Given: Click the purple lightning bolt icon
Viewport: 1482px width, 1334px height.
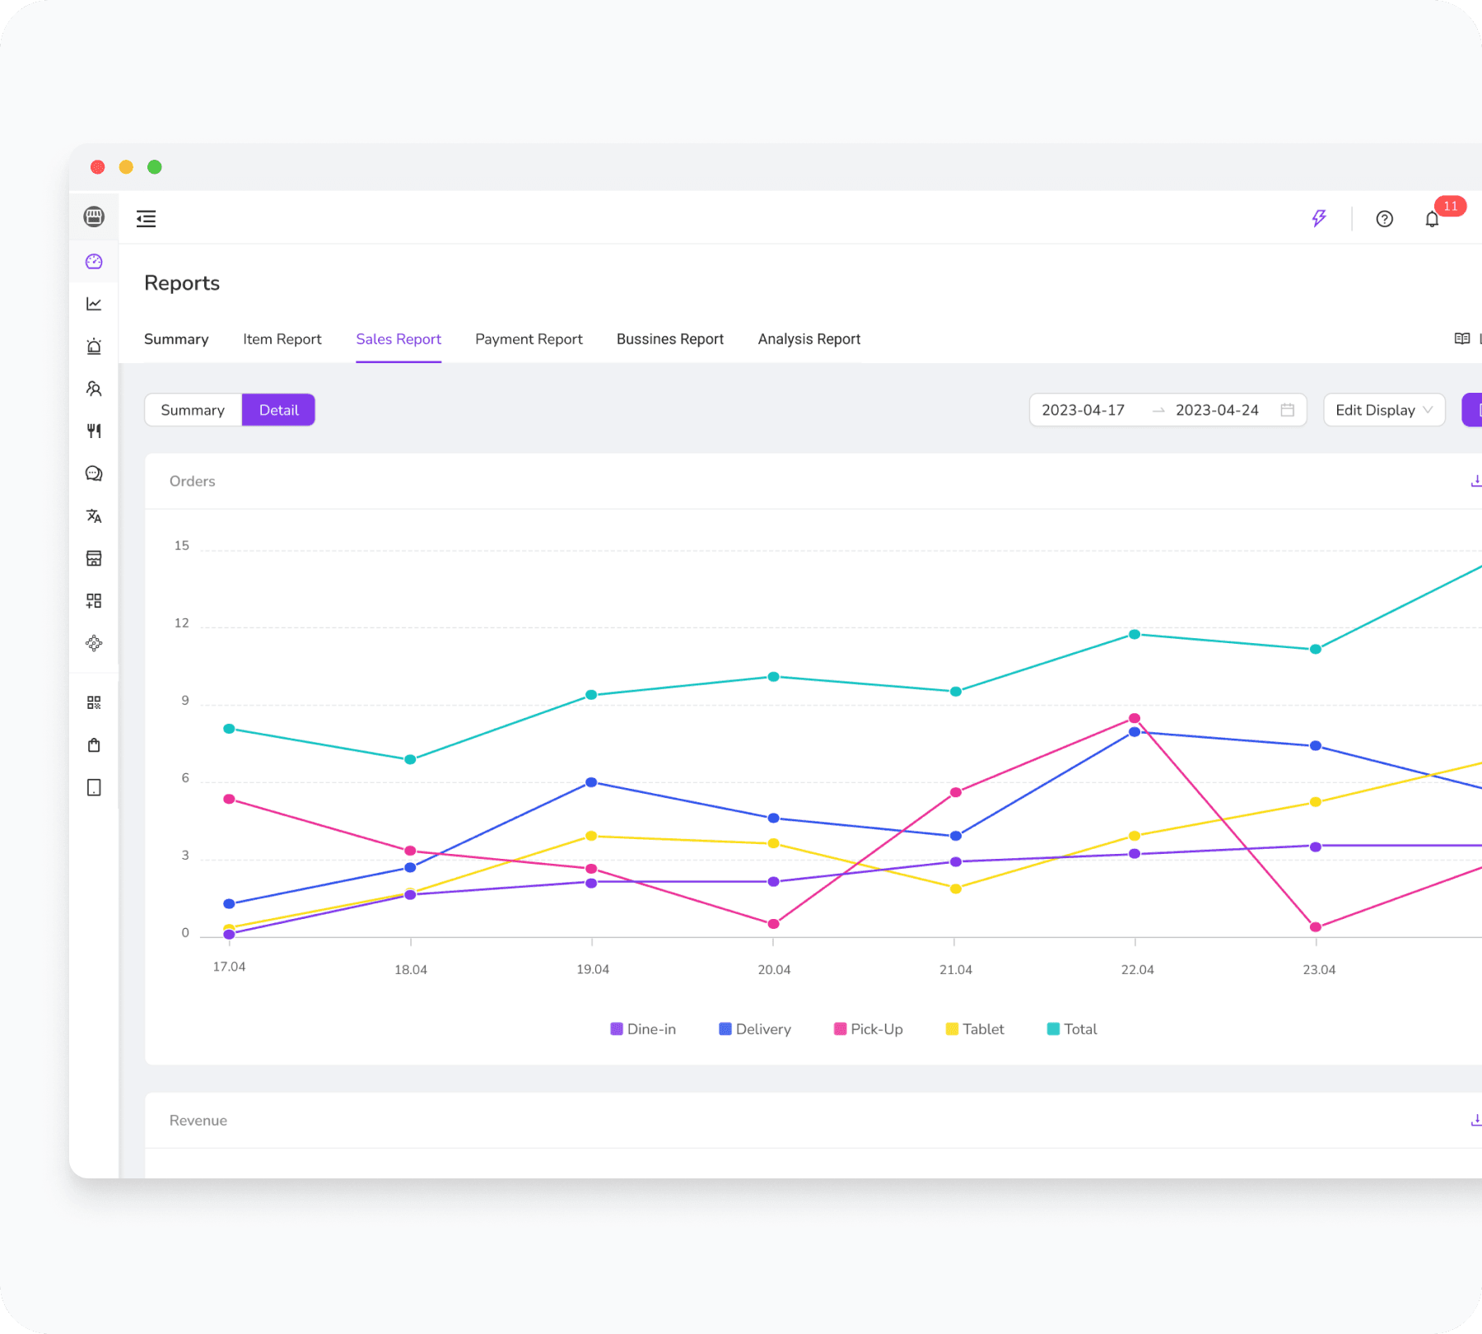Looking at the screenshot, I should coord(1319,218).
